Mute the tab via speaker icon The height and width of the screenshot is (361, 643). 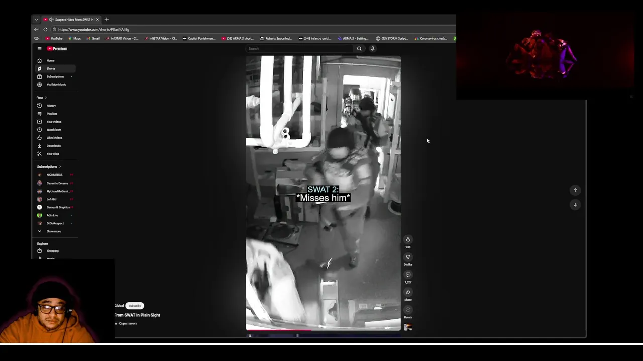click(51, 20)
